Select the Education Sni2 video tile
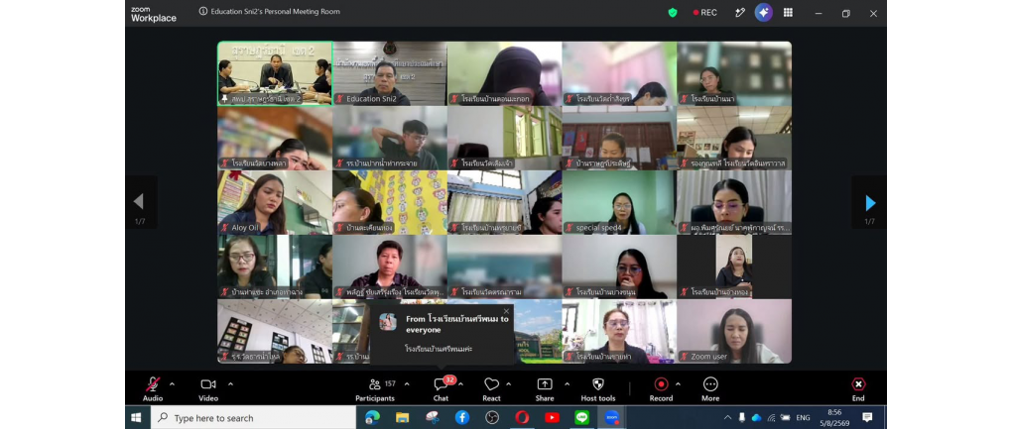 tap(390, 73)
